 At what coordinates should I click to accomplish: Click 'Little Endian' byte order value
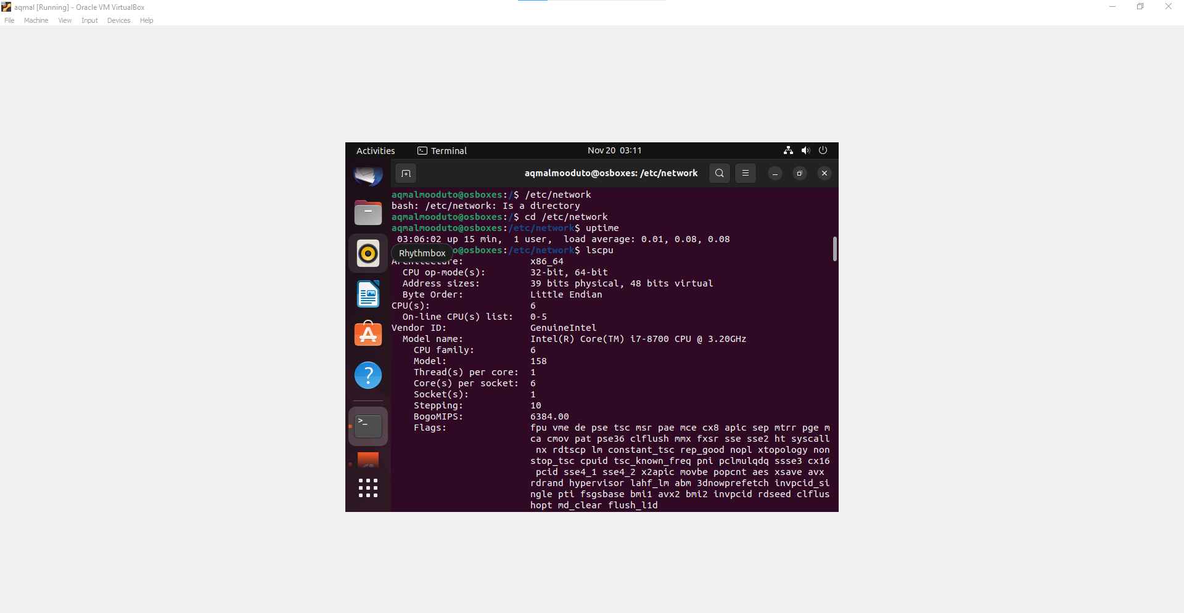pyautogui.click(x=566, y=294)
